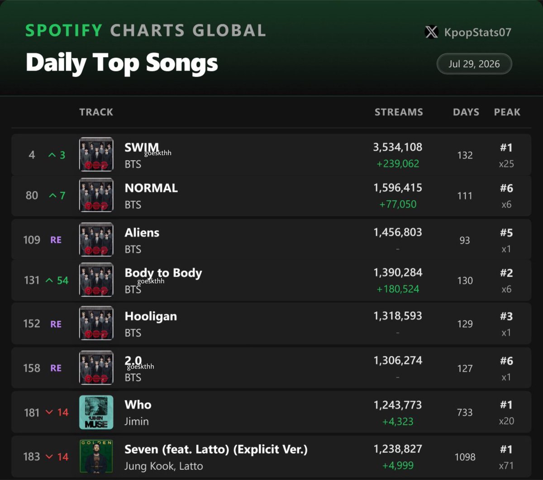Click stream count 1,238,827
This screenshot has height=480, width=543.
click(398, 449)
